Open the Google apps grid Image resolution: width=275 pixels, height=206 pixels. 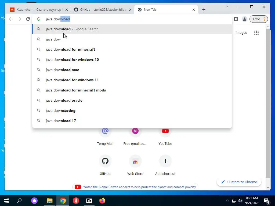[x=256, y=32]
